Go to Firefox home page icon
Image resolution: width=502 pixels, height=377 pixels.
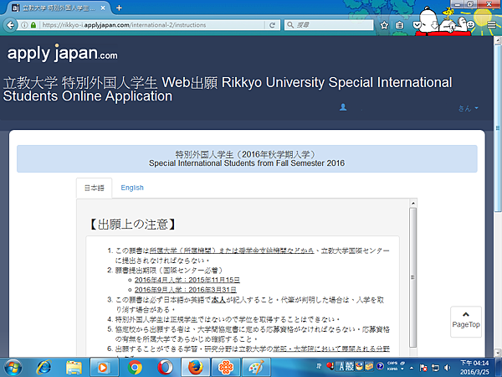(452, 25)
